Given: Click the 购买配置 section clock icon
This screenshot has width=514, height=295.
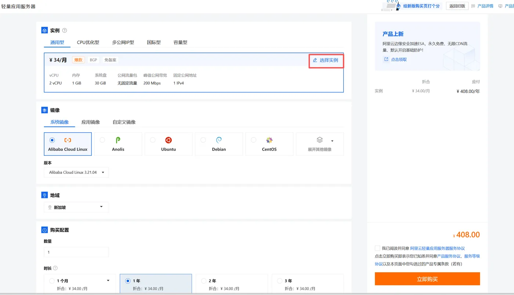Looking at the screenshot, I should coord(44,230).
